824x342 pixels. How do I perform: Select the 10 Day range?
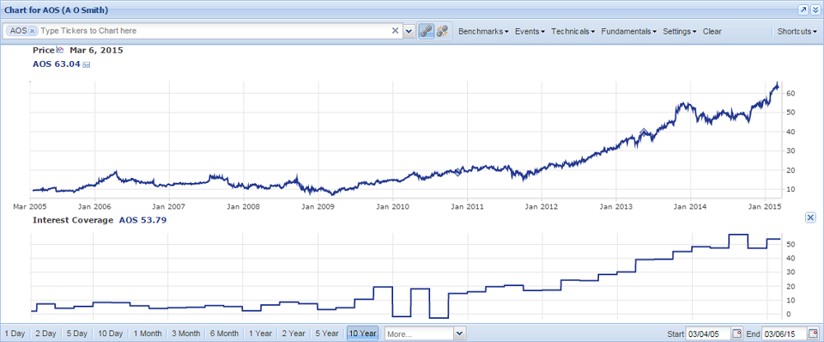click(x=110, y=334)
